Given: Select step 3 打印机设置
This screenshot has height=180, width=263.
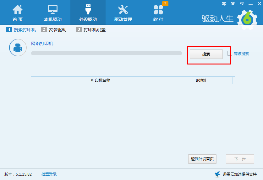Looking at the screenshot, I should [91, 30].
